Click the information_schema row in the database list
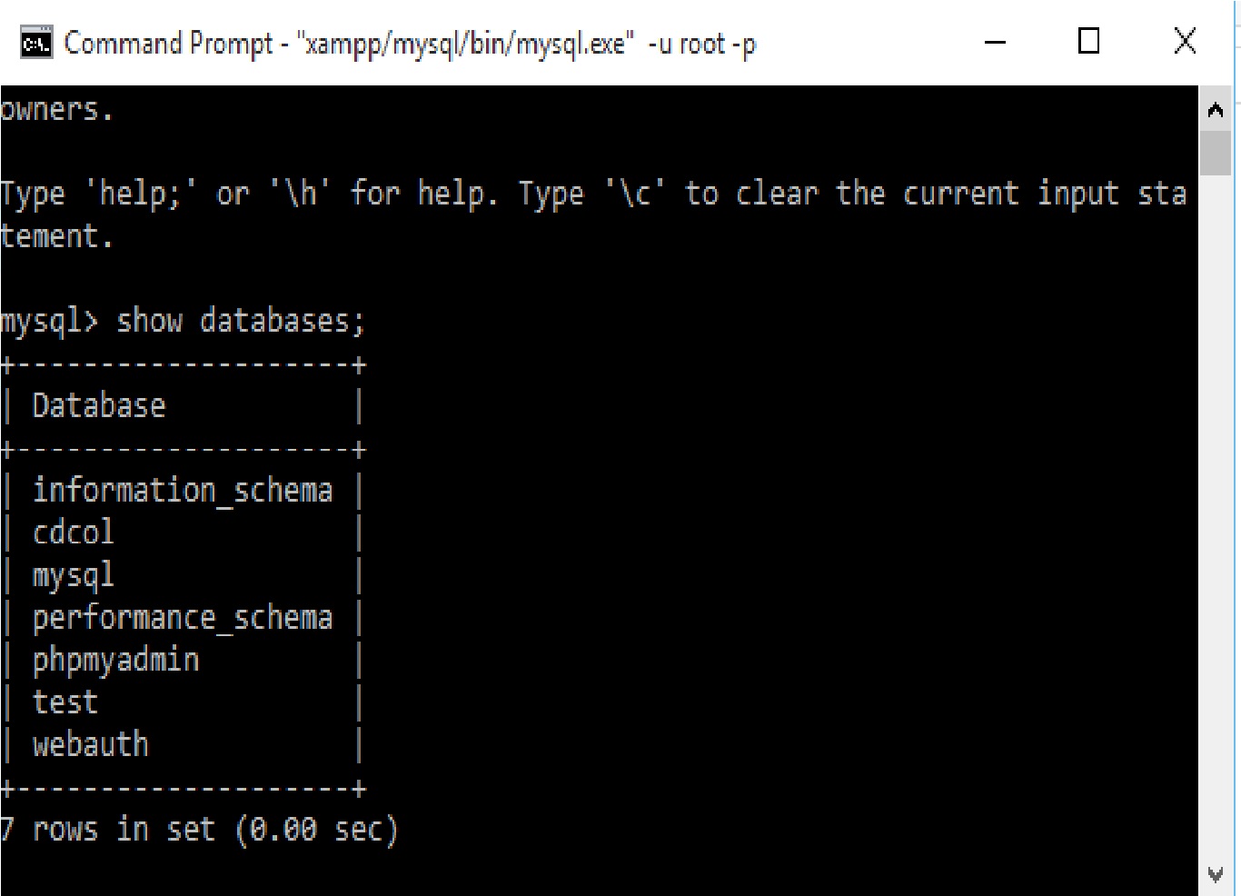This screenshot has width=1241, height=896. pyautogui.click(x=183, y=489)
